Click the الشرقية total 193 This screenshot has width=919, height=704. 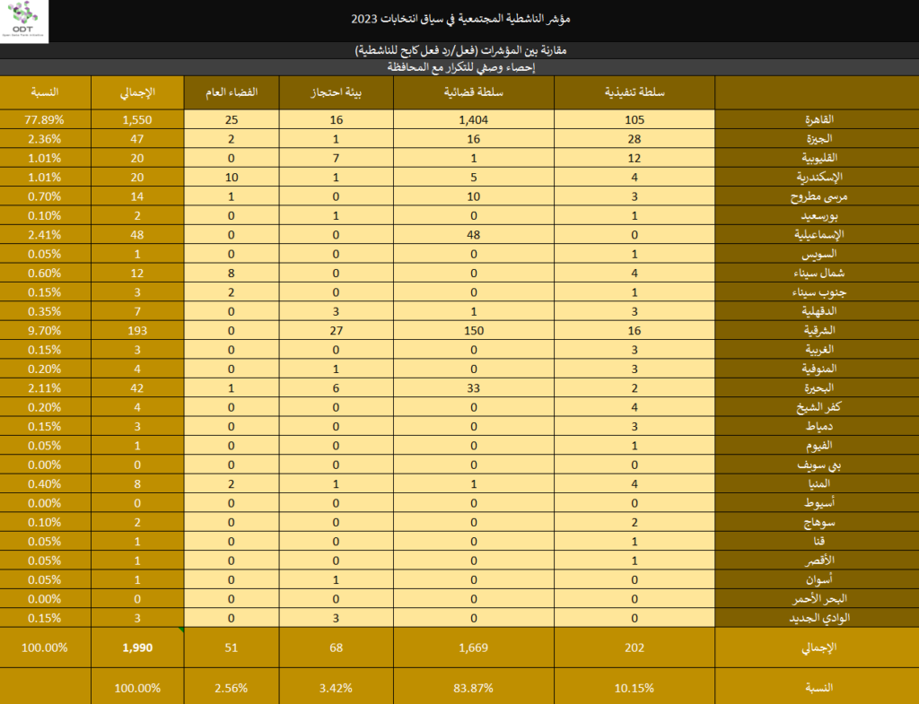tap(137, 330)
